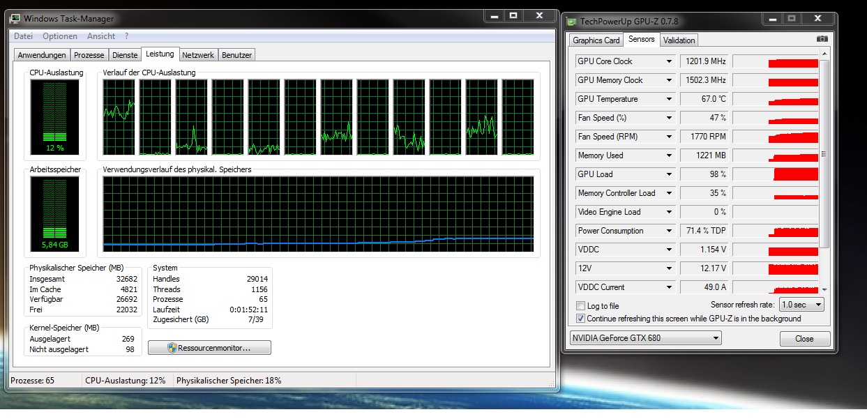867x419 pixels.
Task: Open GPU Memory Clock sensor dropdown
Action: tap(669, 80)
